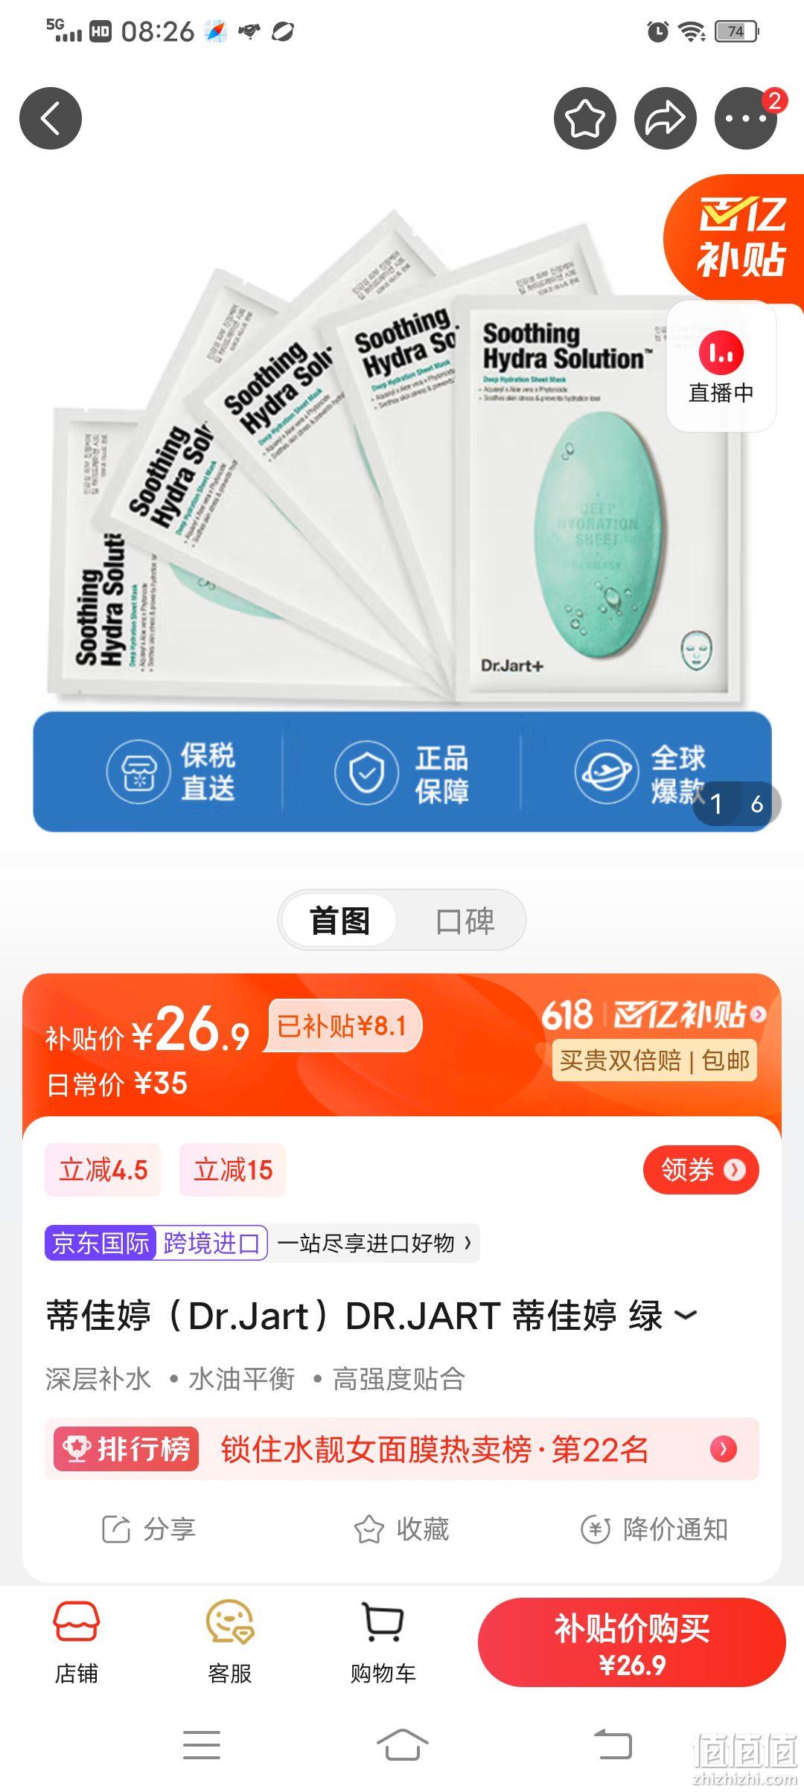Tap the 立减15 discount tag
The height and width of the screenshot is (1792, 804).
point(233,1170)
